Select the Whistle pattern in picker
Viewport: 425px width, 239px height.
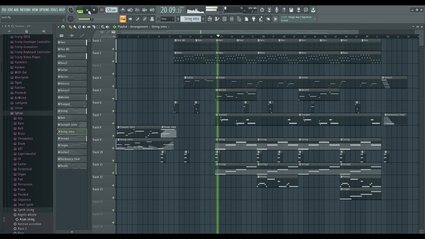point(72,97)
